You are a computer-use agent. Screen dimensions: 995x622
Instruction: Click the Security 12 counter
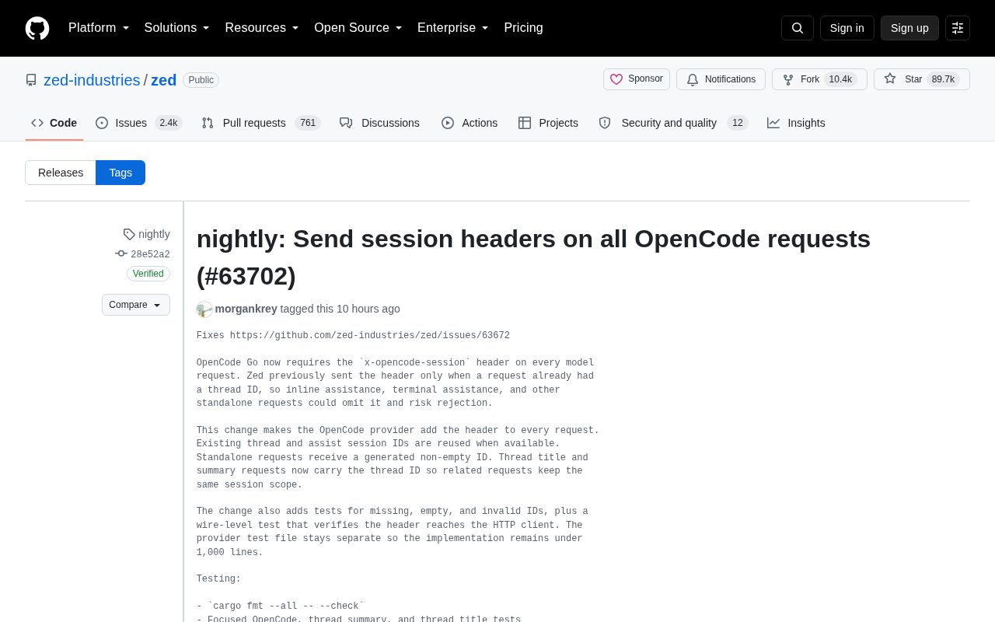coord(738,123)
